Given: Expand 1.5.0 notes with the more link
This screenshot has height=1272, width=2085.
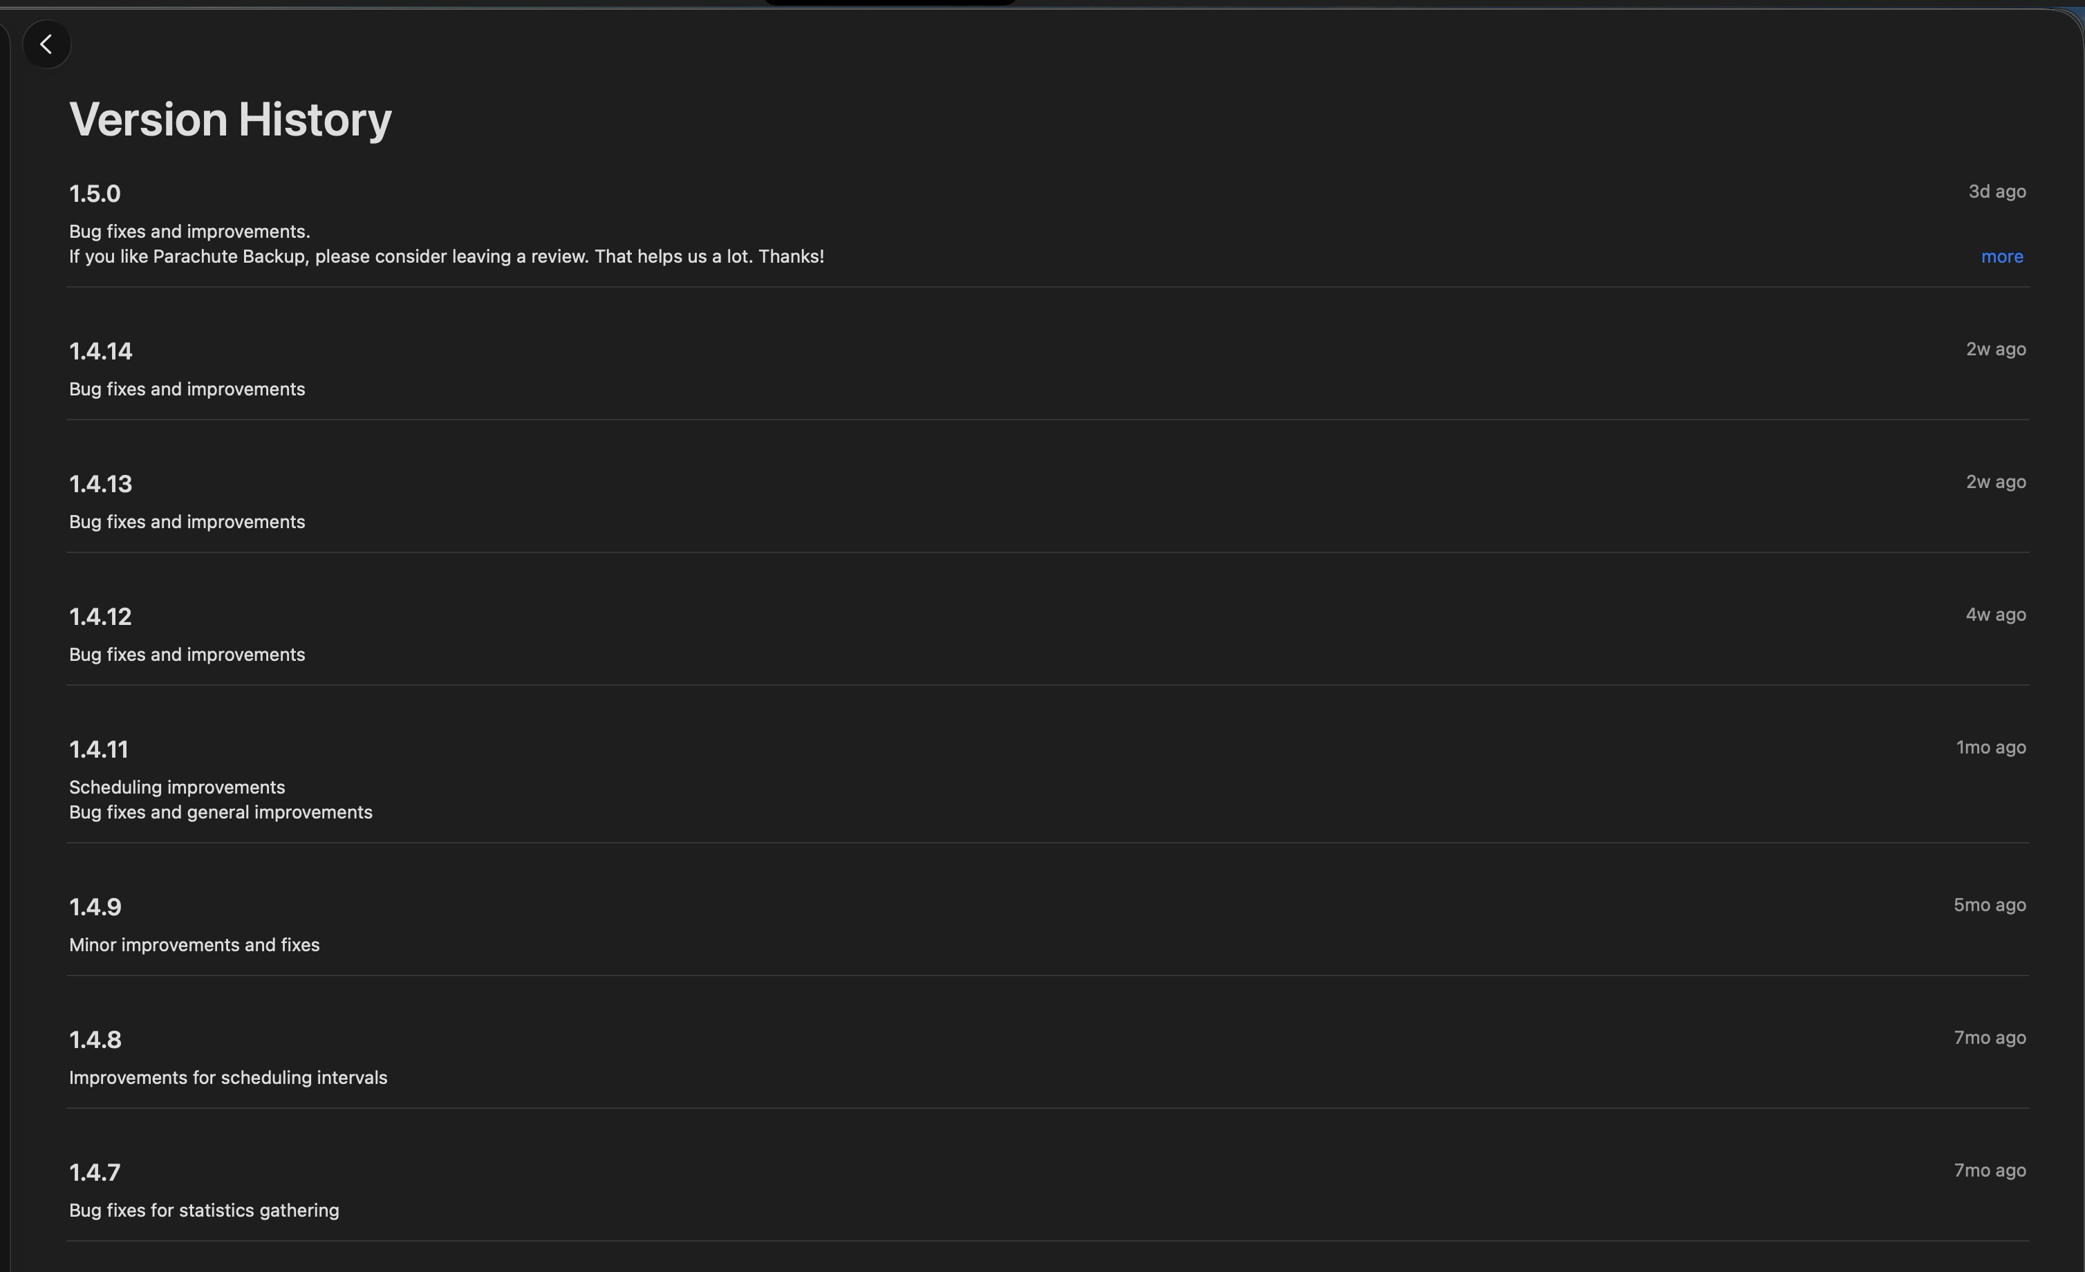Looking at the screenshot, I should [2001, 256].
